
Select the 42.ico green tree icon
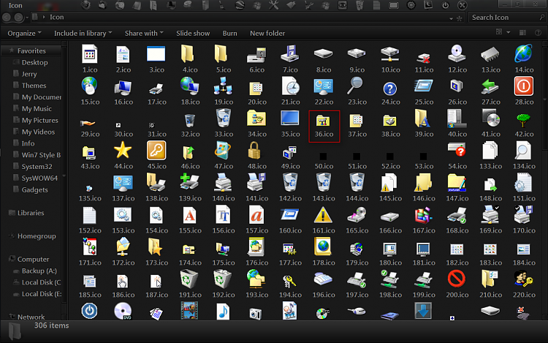click(523, 121)
